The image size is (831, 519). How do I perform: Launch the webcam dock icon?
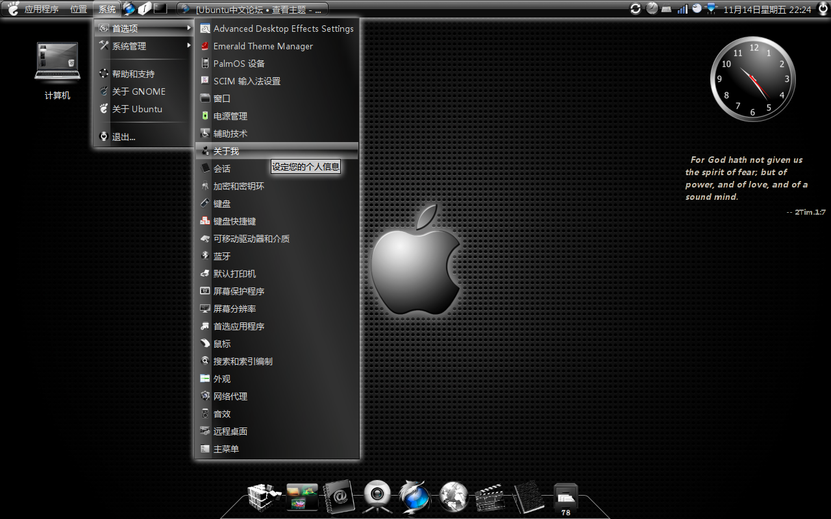377,497
